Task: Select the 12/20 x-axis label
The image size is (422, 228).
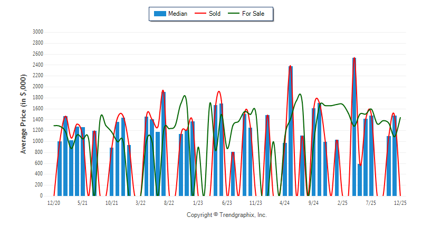Action: [54, 203]
